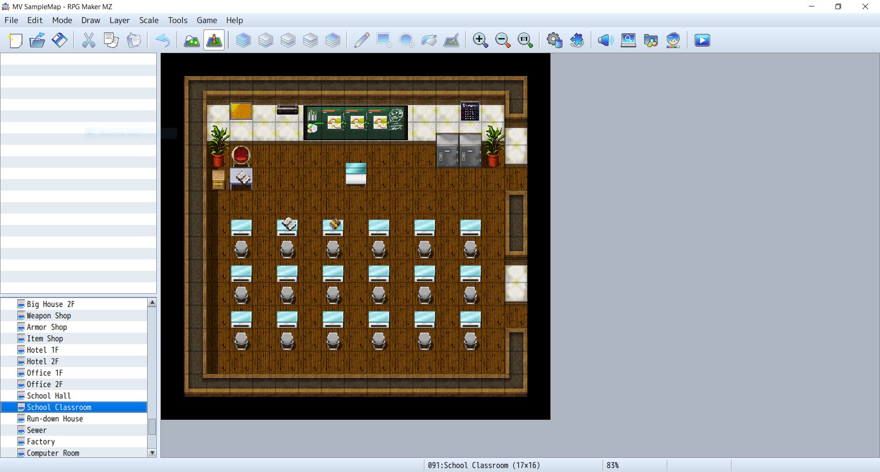Select the Item Shop map

tap(74, 339)
